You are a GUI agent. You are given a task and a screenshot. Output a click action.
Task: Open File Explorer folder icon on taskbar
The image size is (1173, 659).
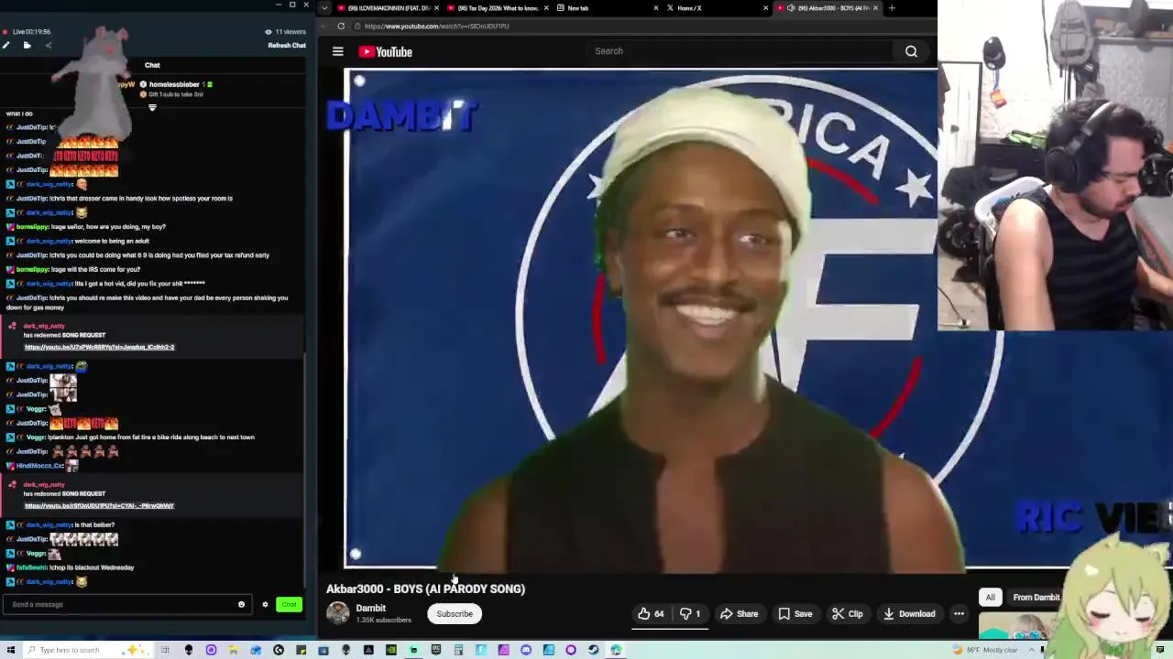233,650
